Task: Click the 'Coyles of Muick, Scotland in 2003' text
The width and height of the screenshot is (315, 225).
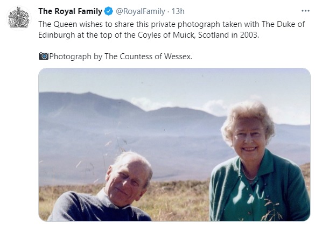Action: tap(198, 35)
